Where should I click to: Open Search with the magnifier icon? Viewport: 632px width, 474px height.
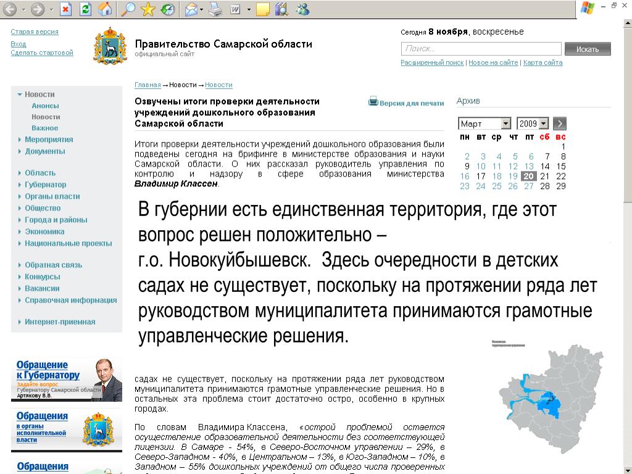tap(128, 9)
